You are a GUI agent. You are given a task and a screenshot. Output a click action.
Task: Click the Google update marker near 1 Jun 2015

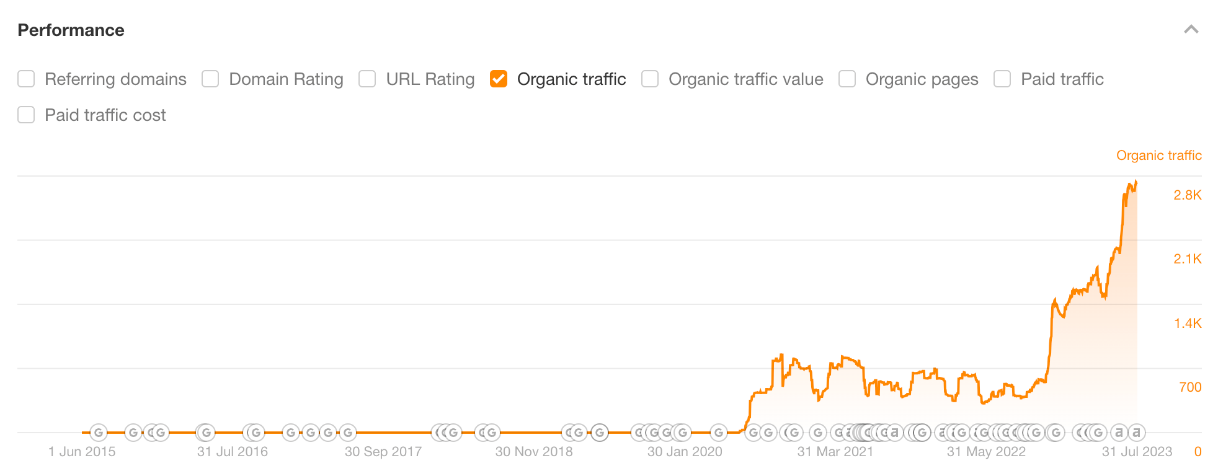98,432
